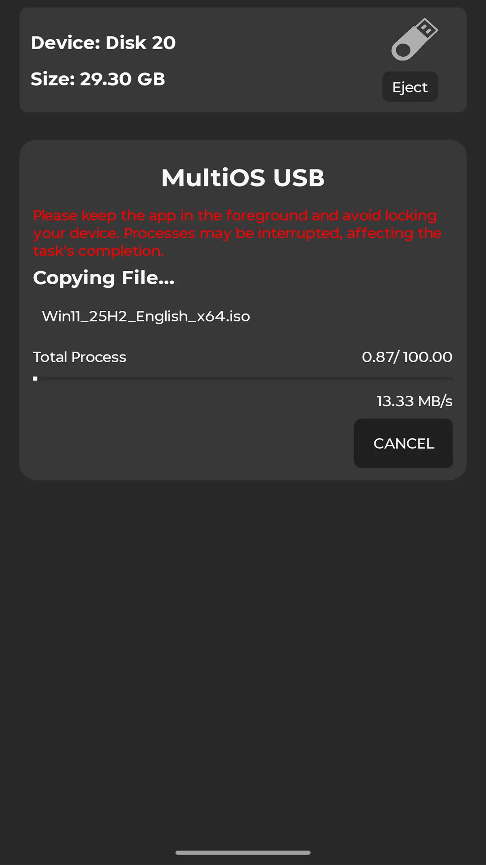
Task: Cancel the file copying process
Action: click(404, 443)
